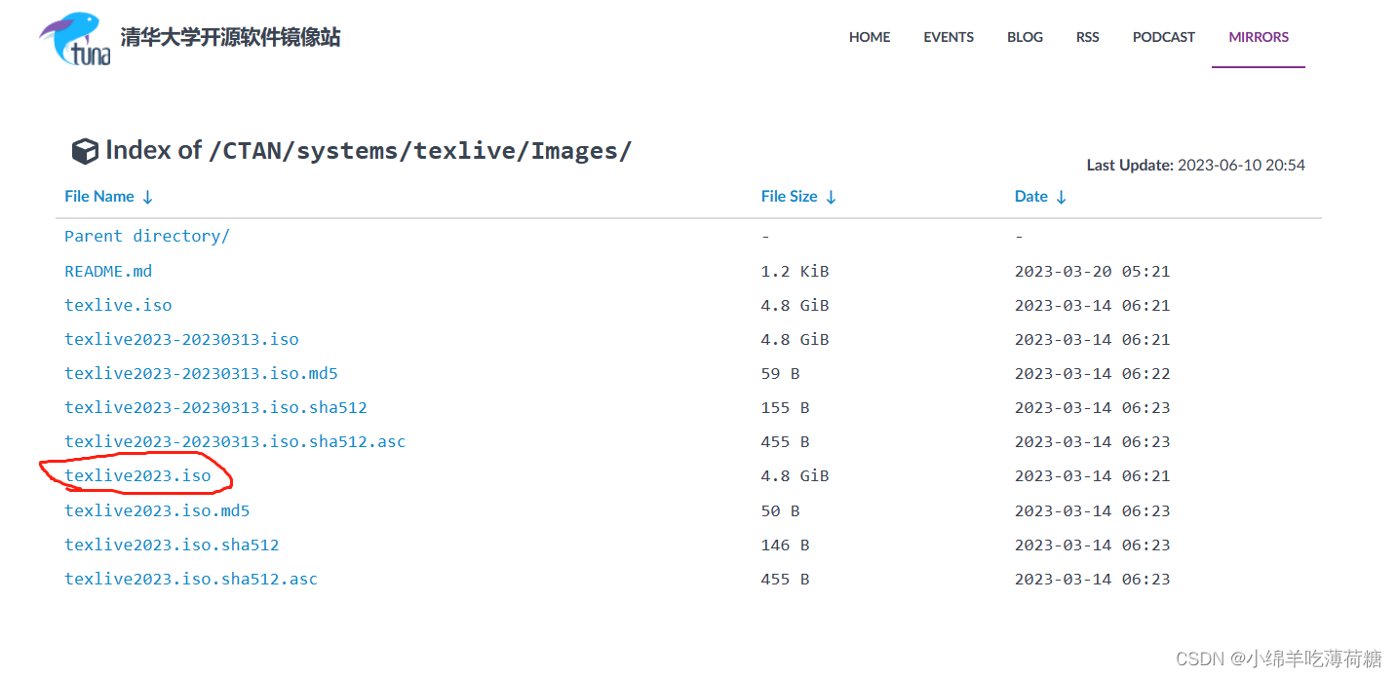Click the TUNA fish logo

point(75,40)
